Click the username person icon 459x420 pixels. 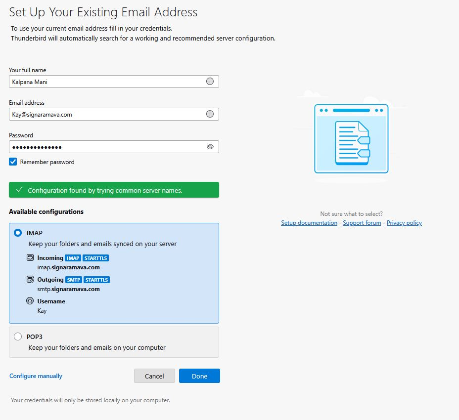30,301
